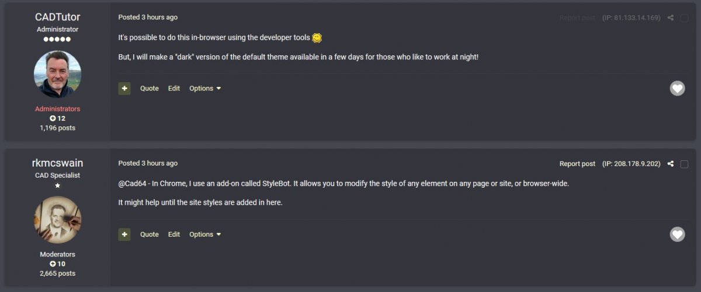This screenshot has height=292, width=701.
Task: Edit rkmcswain's post
Action: pyautogui.click(x=174, y=234)
